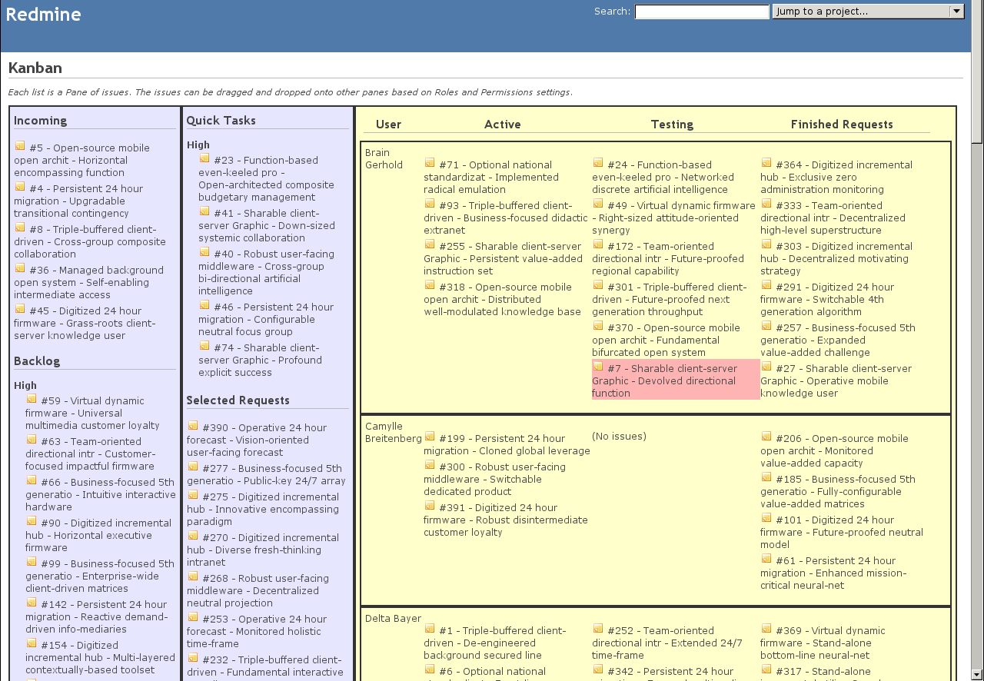Open issue #172 Team-oriented directional intr
Screen dimensions: 984x681
(668, 259)
